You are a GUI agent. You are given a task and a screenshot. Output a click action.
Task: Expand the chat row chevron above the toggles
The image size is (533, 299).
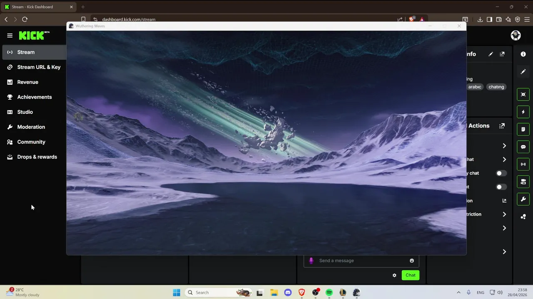[504, 159]
